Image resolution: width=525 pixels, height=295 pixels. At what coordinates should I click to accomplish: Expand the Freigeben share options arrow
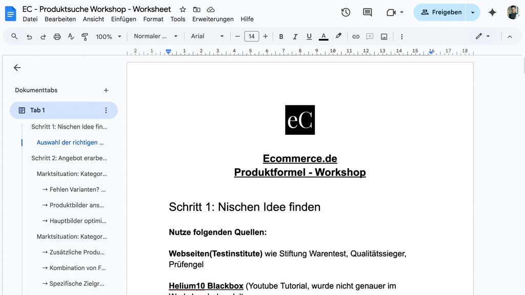473,12
